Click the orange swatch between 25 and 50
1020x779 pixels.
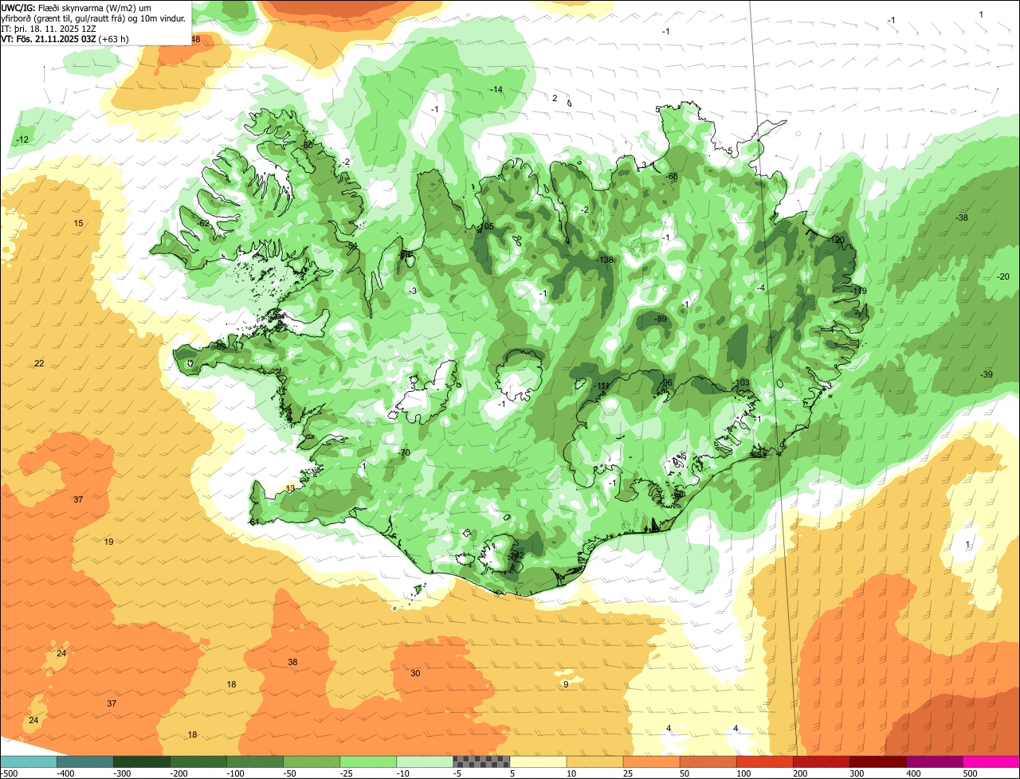pyautogui.click(x=651, y=761)
